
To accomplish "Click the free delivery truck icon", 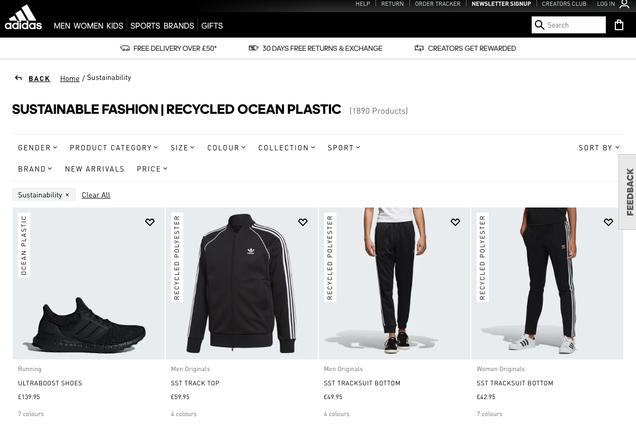I will 125,48.
